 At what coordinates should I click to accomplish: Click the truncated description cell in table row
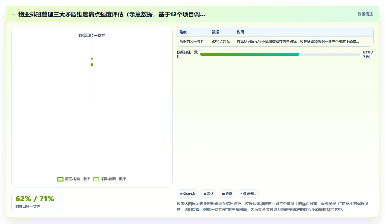click(298, 42)
